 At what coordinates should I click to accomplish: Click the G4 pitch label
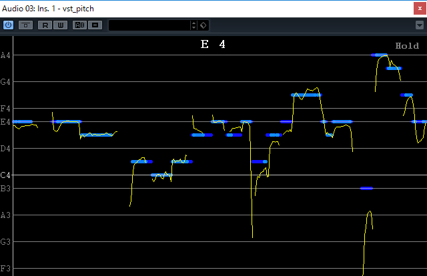[5, 81]
